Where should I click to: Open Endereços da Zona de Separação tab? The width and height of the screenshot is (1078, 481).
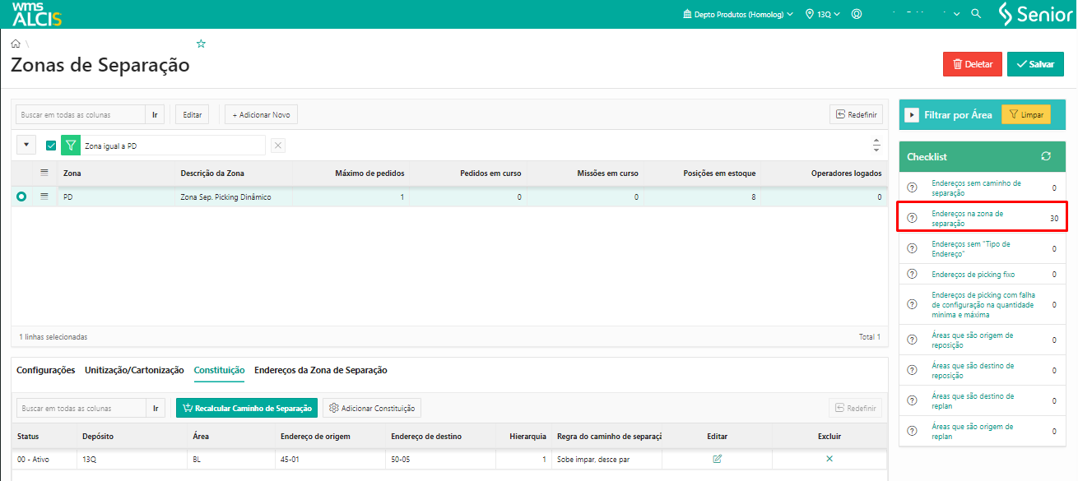pyautogui.click(x=321, y=370)
